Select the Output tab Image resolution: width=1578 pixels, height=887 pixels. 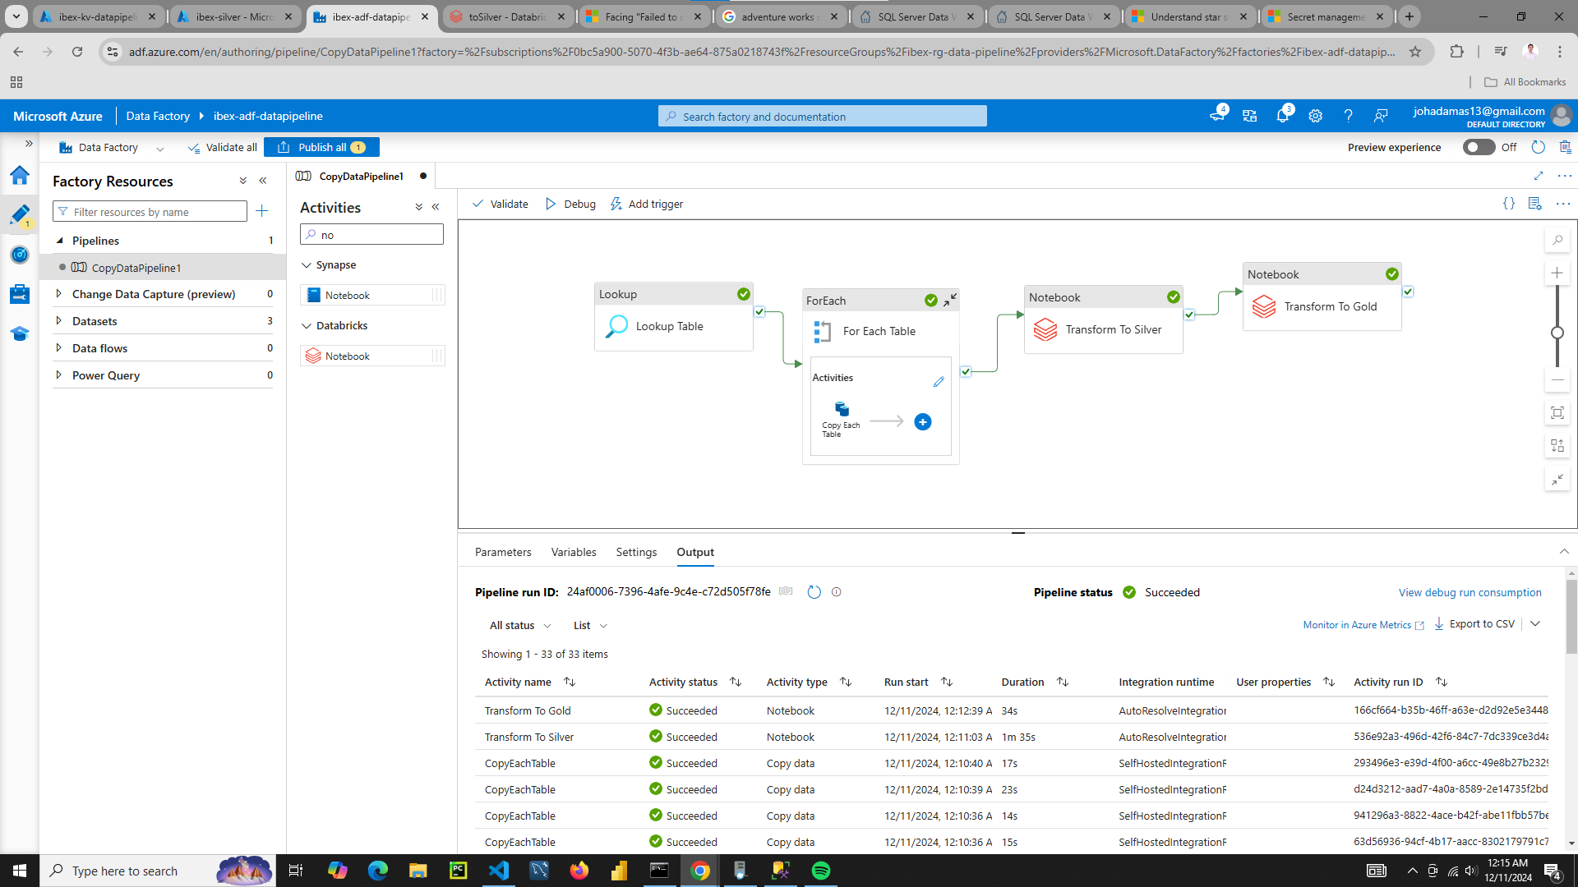695,552
